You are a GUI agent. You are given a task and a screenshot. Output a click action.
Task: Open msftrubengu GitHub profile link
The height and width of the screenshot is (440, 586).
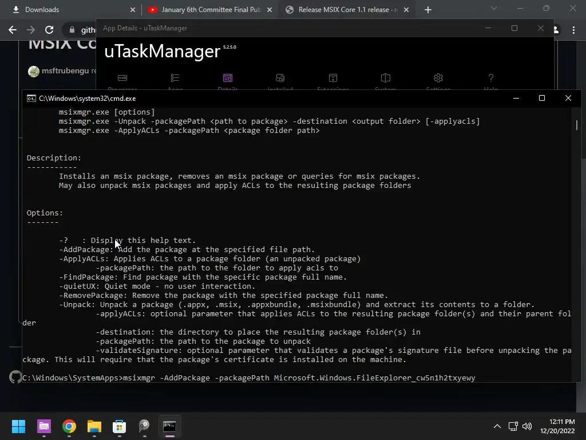click(65, 70)
